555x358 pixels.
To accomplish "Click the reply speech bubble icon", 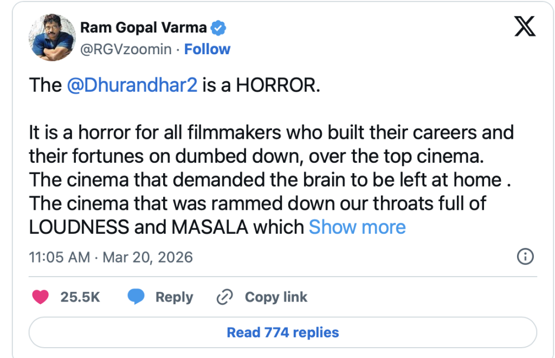I will 136,297.
